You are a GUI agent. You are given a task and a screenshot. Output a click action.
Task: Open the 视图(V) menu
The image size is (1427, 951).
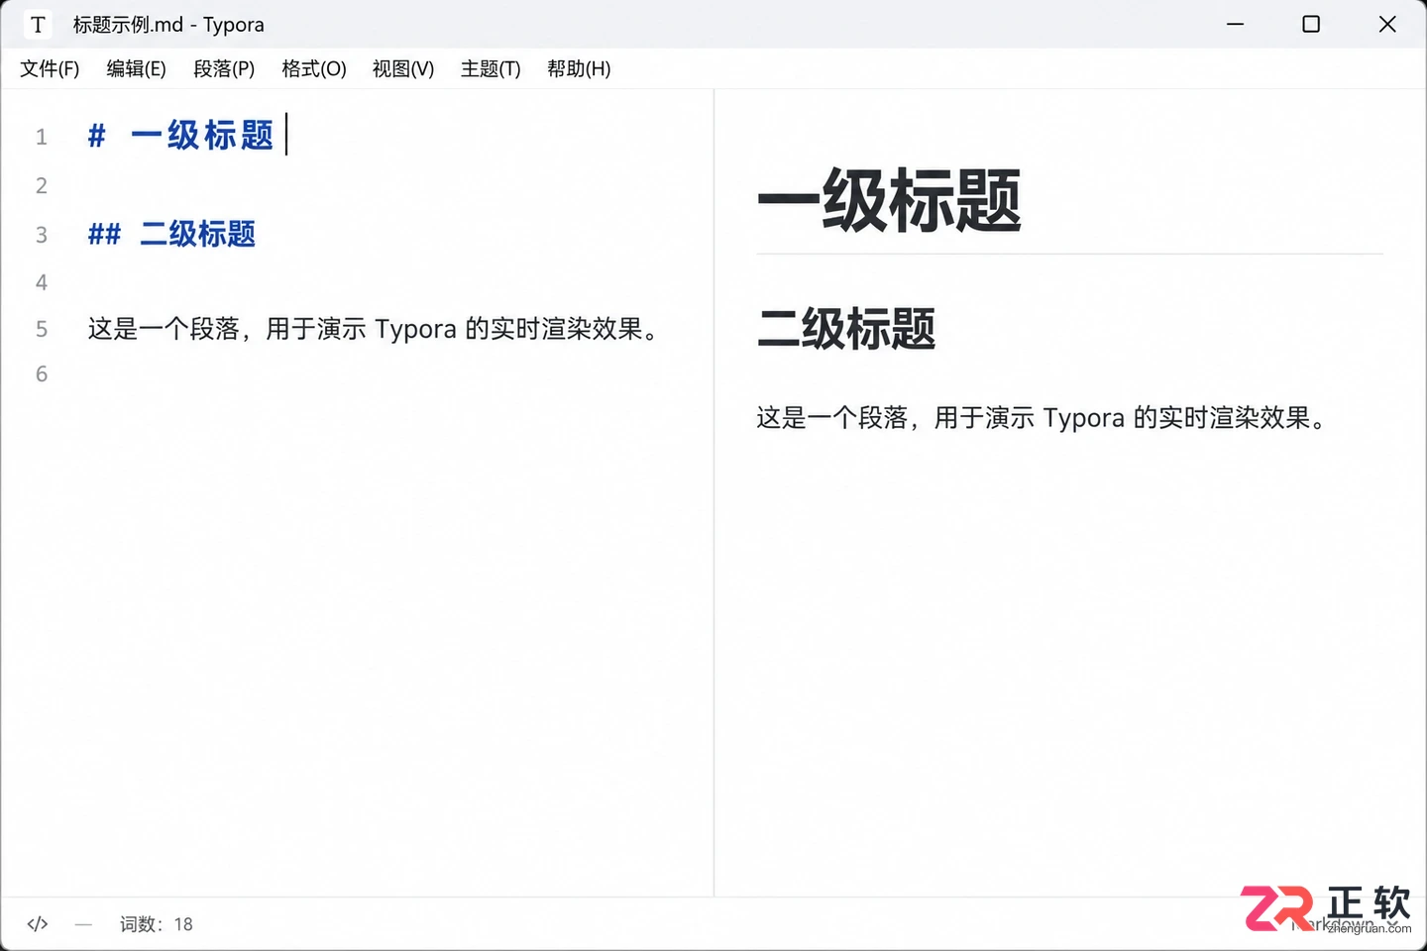coord(403,69)
